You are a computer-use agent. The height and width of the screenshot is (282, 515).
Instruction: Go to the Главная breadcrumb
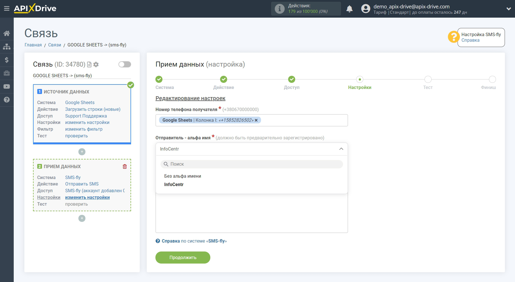[33, 45]
